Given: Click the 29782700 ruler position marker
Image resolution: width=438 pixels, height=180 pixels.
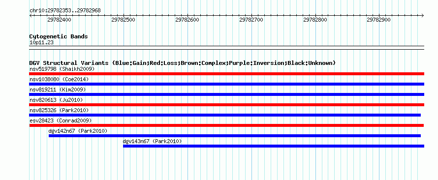Looking at the screenshot, I should pyautogui.click(x=251, y=20).
